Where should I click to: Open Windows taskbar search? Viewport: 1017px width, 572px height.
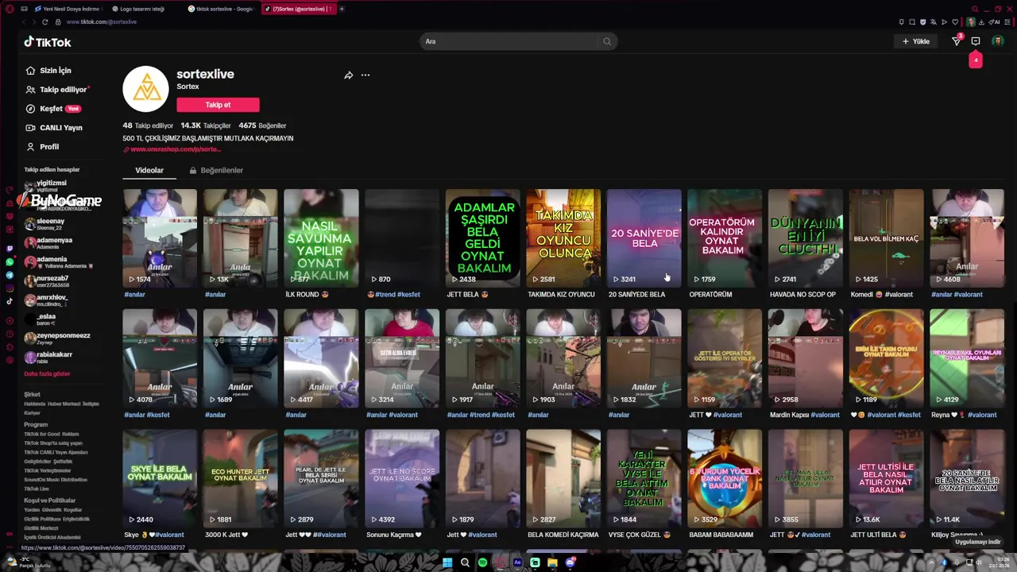tap(465, 562)
